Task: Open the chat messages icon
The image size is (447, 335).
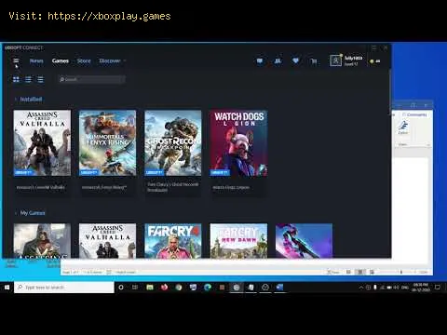Action: pyautogui.click(x=260, y=60)
